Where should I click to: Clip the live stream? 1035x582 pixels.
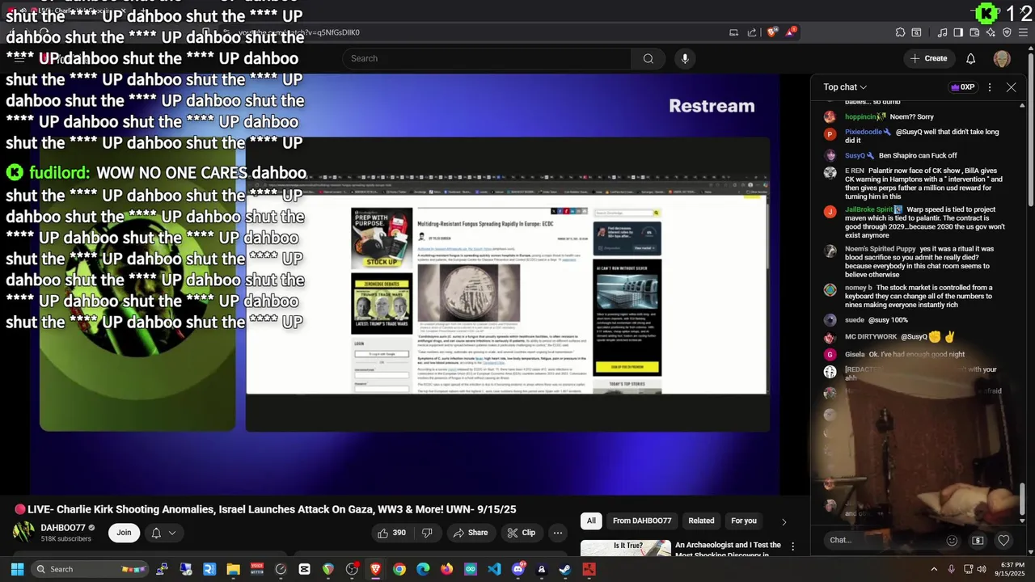[x=521, y=533]
